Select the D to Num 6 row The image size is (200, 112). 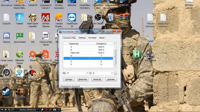pyautogui.click(x=88, y=50)
